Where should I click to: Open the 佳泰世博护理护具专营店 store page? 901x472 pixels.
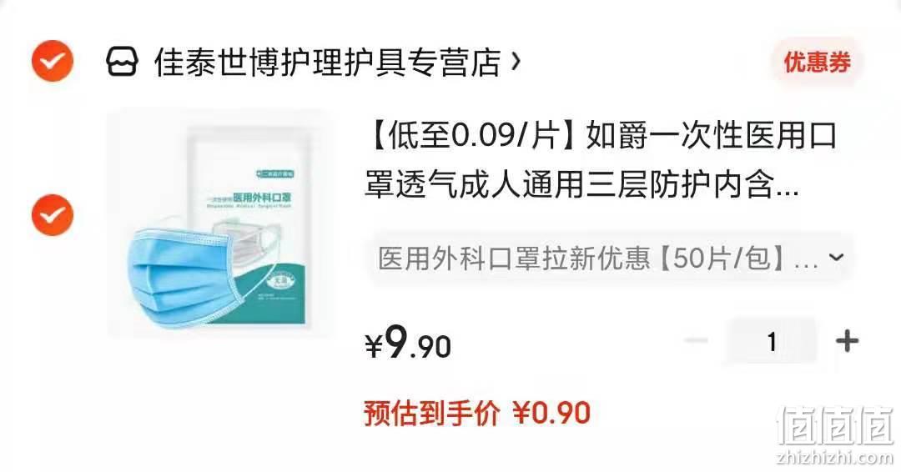point(328,62)
